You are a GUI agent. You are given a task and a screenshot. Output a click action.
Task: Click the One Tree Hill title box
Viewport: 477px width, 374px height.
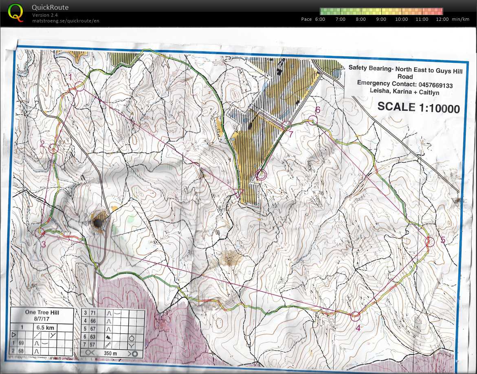coord(42,314)
